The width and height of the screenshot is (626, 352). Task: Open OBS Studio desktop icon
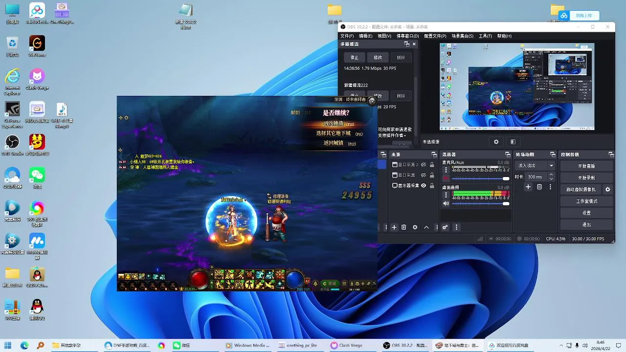12,145
